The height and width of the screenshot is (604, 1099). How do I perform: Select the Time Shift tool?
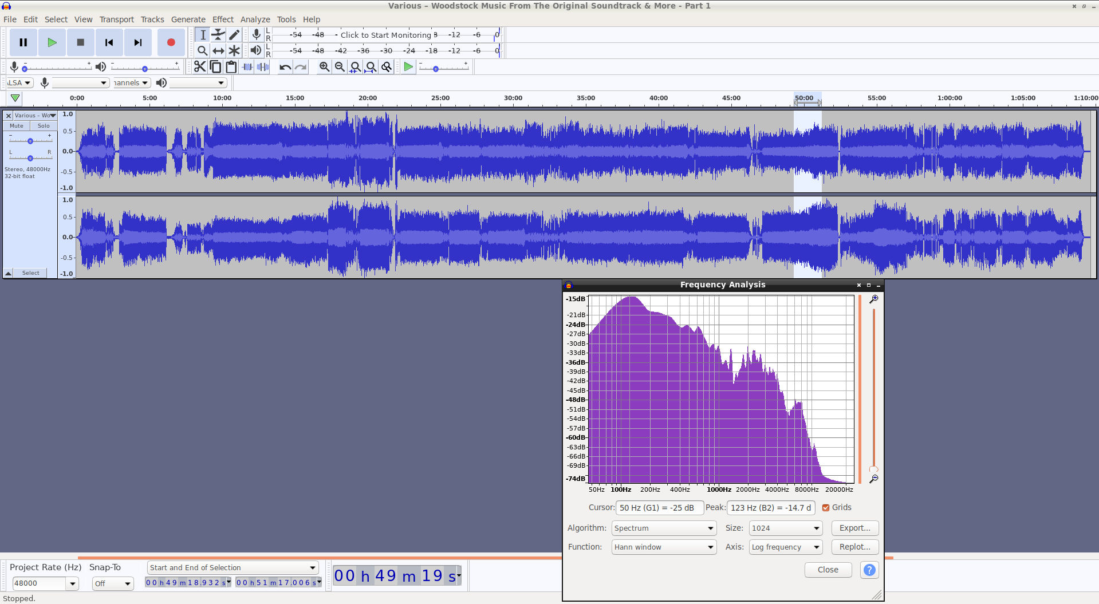[218, 50]
